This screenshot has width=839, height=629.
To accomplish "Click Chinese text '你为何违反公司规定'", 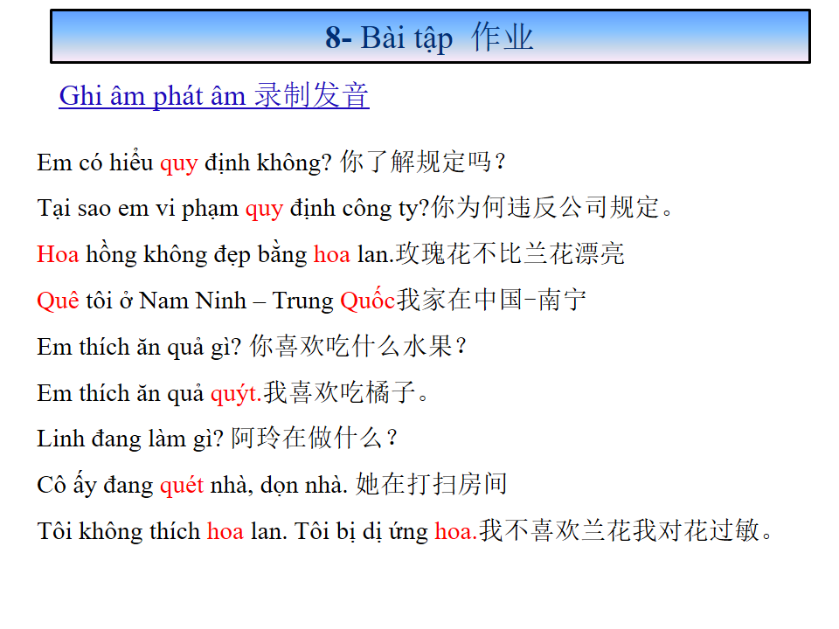I will (x=553, y=209).
